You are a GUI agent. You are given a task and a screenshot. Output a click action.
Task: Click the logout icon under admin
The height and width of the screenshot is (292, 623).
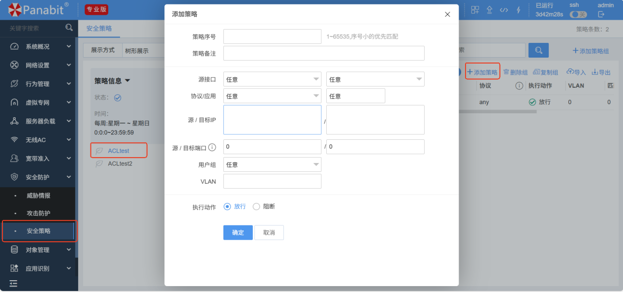click(x=601, y=14)
